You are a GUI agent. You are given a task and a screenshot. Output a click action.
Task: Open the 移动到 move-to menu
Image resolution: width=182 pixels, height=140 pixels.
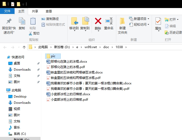[74, 24]
